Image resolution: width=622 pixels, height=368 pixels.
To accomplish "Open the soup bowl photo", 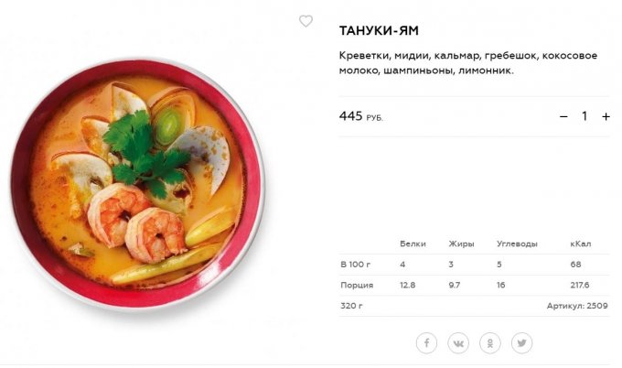I will [137, 185].
